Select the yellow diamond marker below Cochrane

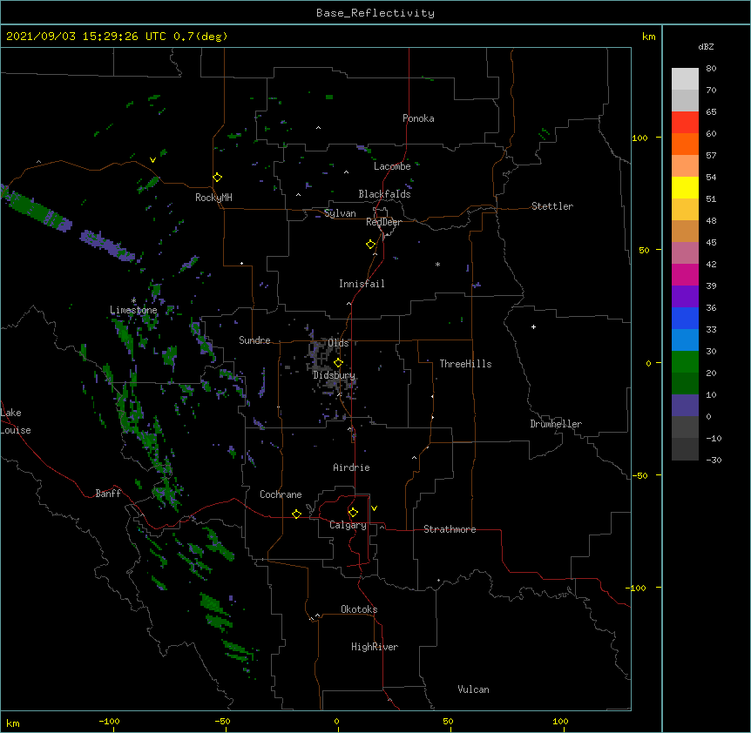(x=296, y=514)
